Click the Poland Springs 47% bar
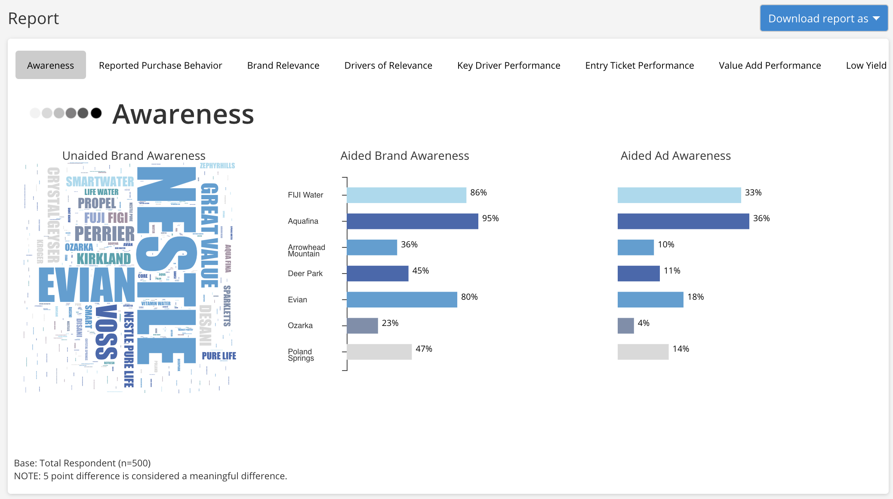 tap(379, 352)
